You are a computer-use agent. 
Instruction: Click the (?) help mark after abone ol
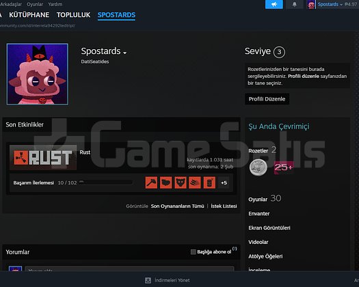pos(235,249)
